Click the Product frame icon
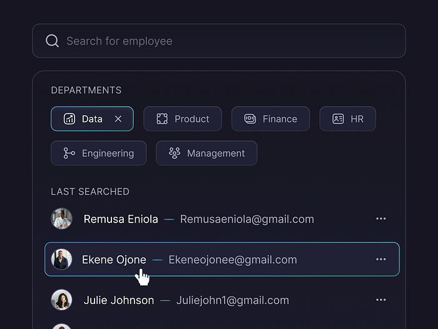Screen dimensions: 438x329 [162, 119]
